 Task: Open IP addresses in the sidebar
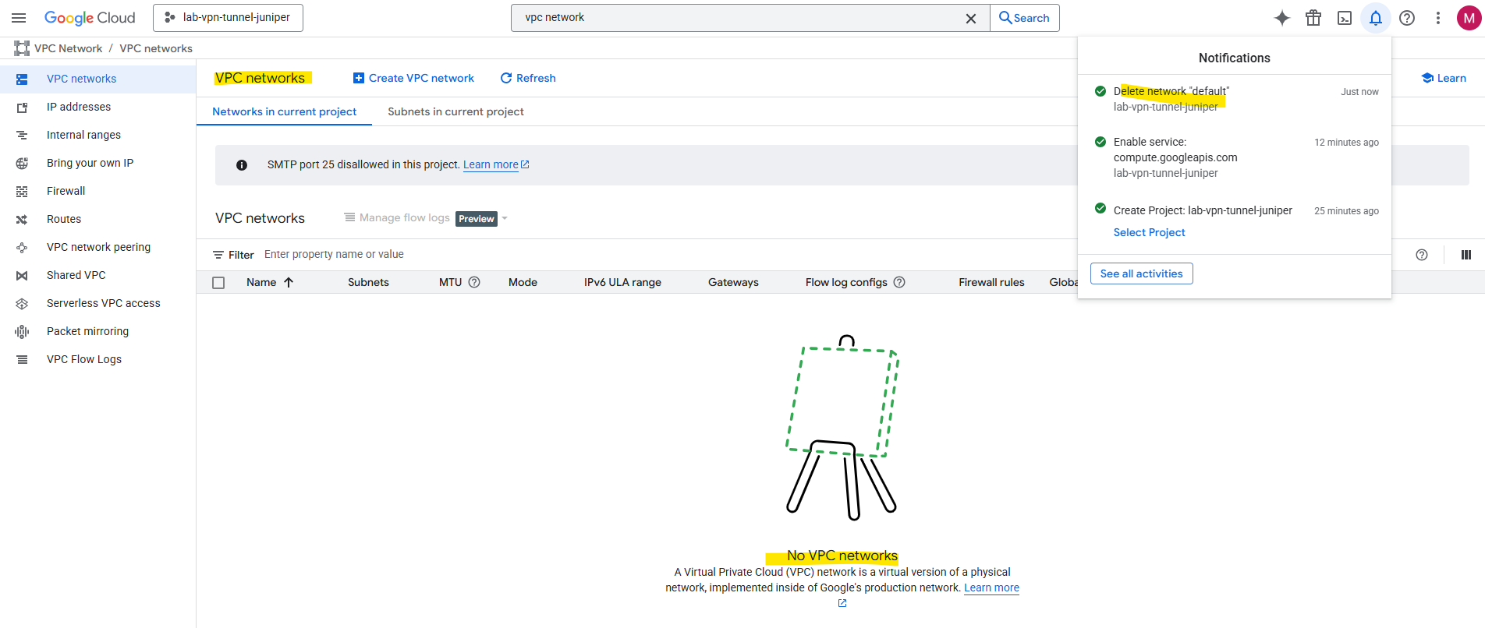pyautogui.click(x=97, y=107)
